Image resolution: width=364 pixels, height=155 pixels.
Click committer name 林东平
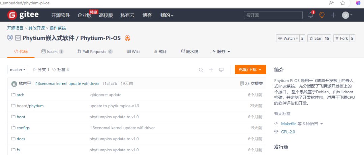[25, 84]
